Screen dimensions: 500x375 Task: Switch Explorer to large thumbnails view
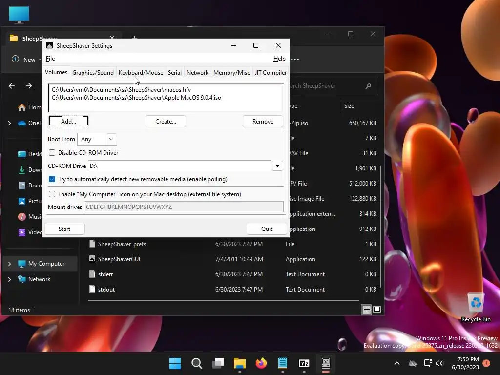tap(377, 310)
